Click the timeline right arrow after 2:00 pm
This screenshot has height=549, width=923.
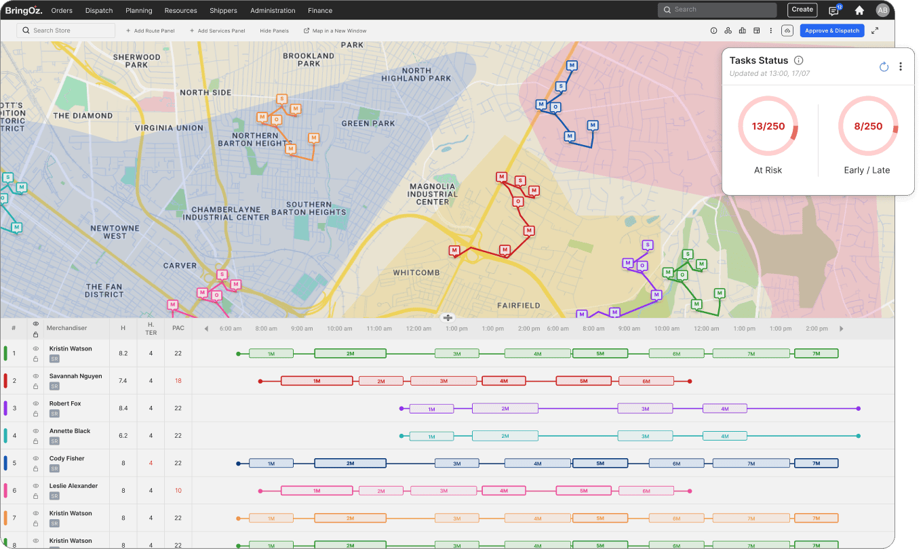[842, 329]
